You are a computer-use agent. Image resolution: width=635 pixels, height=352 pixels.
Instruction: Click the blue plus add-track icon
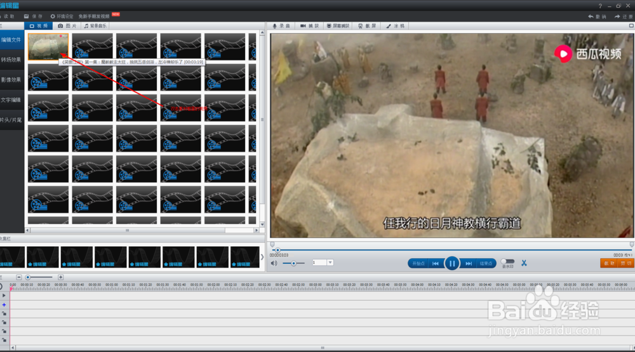click(x=4, y=304)
